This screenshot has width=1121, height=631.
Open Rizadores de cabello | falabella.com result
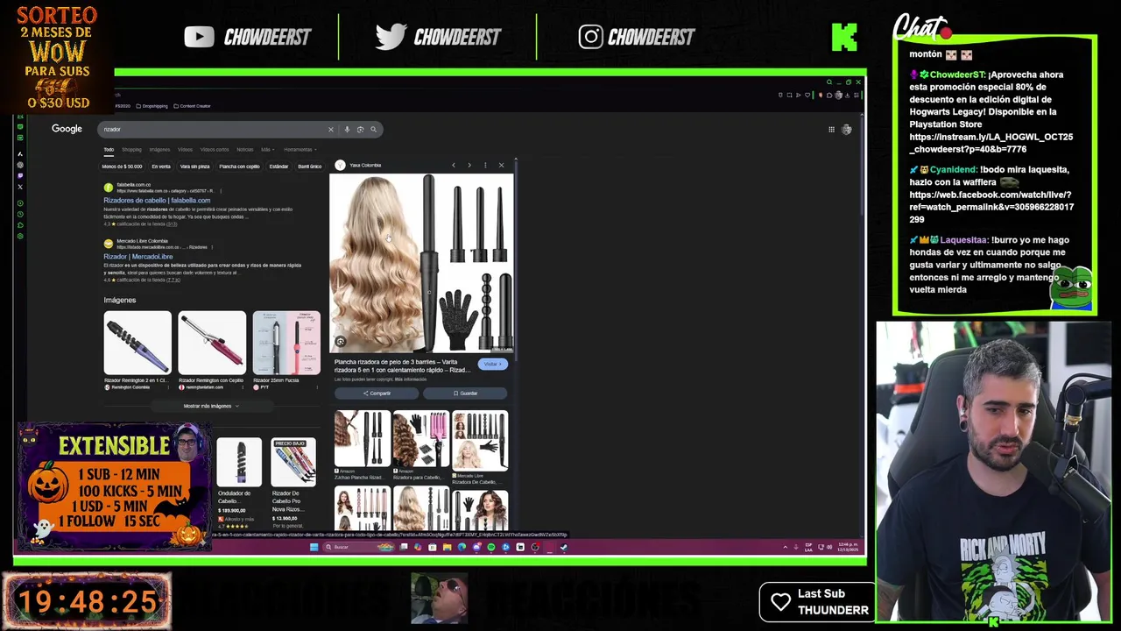pos(157,200)
